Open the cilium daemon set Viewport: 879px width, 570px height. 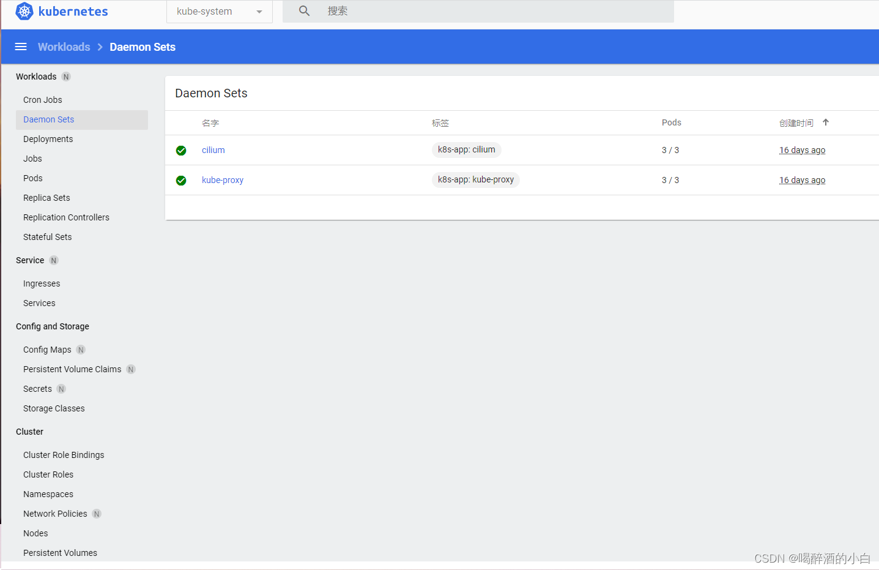[x=213, y=150]
